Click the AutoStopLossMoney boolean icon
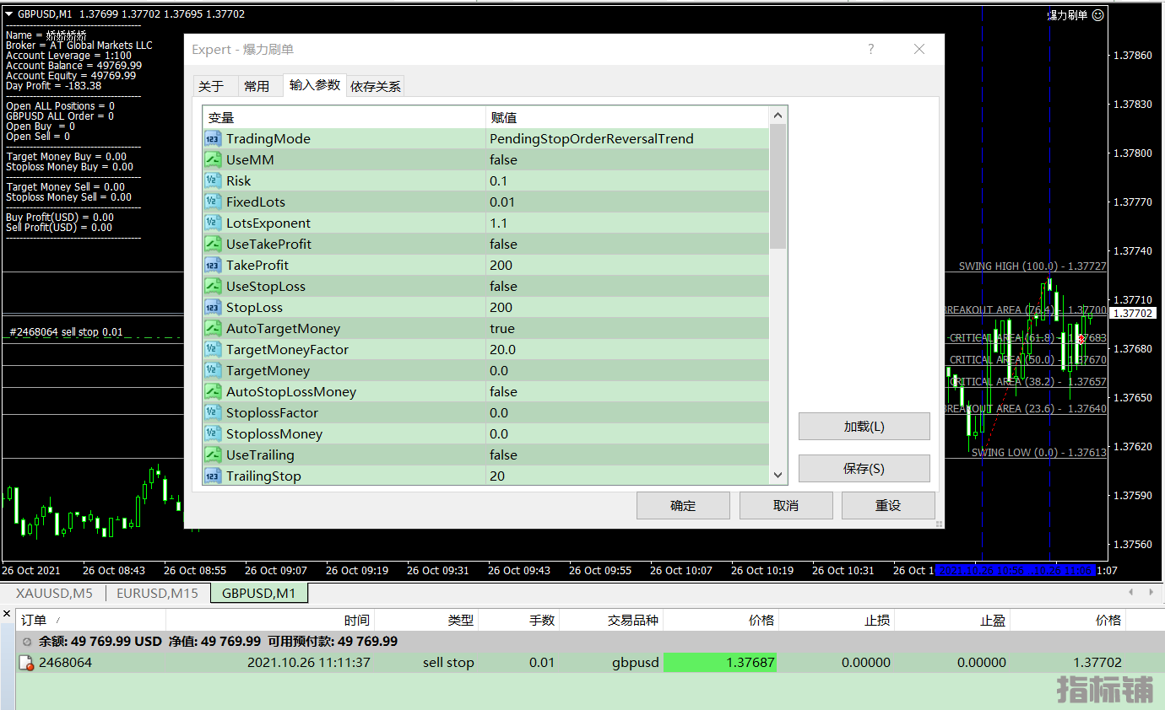This screenshot has width=1165, height=710. (213, 392)
